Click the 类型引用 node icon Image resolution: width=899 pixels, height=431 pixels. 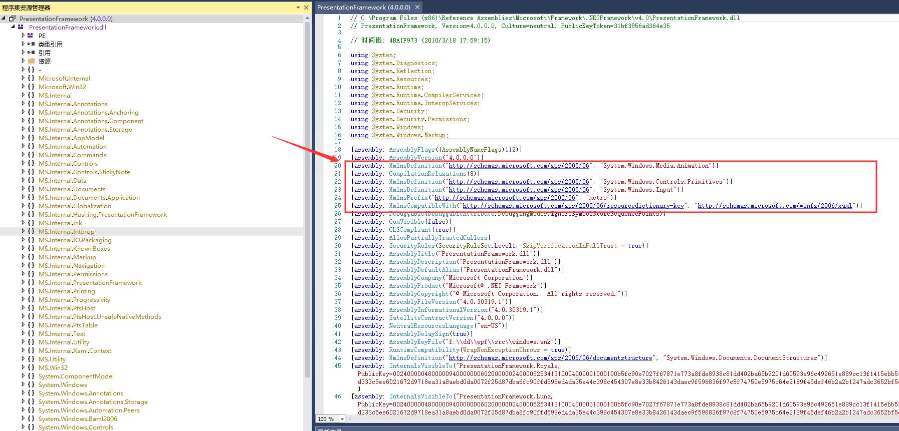click(31, 44)
